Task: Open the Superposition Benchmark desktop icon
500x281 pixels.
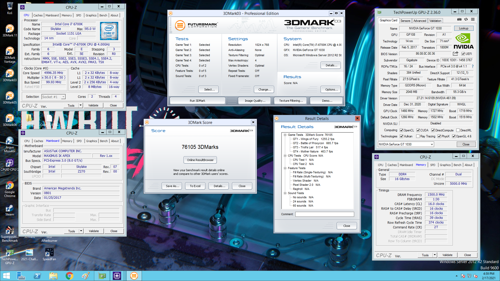Action: point(10,234)
